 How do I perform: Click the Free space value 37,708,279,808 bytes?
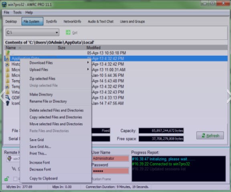pyautogui.click(x=161, y=139)
